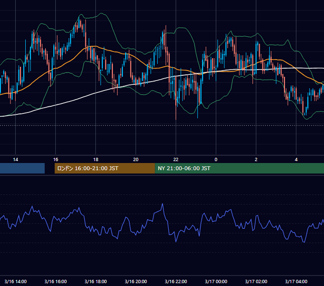Click the 3/17 02:00 timestamp label
The height and width of the screenshot is (286, 324).
click(x=256, y=281)
